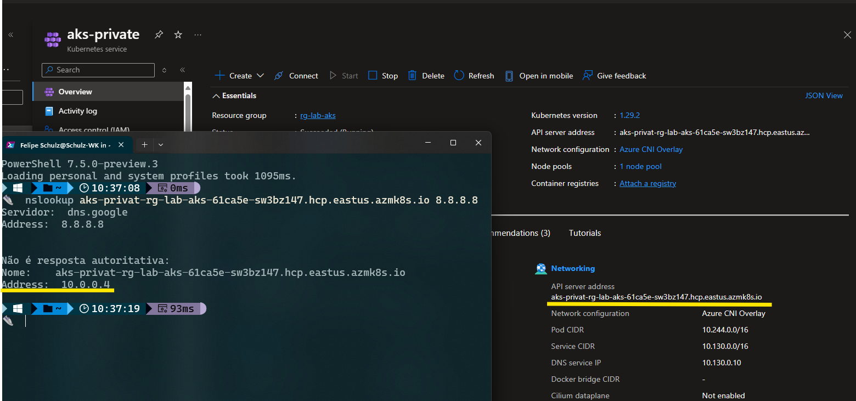Stop the AKS cluster

click(x=383, y=76)
